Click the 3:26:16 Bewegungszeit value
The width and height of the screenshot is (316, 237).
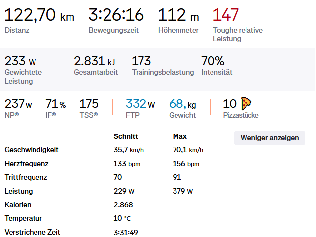point(116,15)
